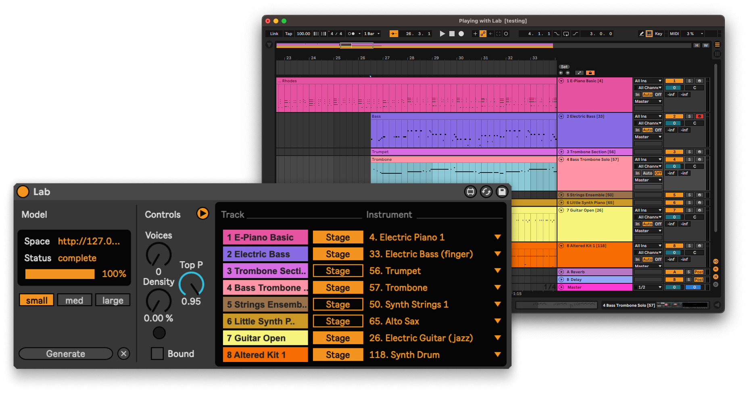Click the Space URL field
The height and width of the screenshot is (393, 747).
89,241
